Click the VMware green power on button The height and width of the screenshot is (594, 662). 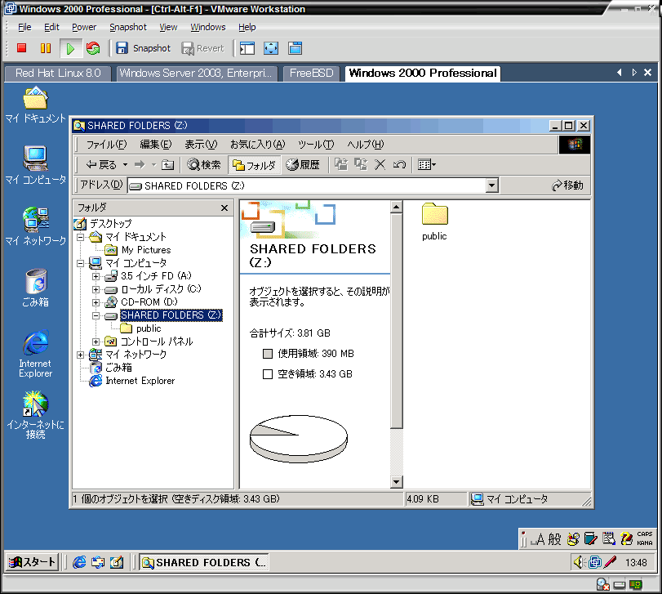[70, 48]
